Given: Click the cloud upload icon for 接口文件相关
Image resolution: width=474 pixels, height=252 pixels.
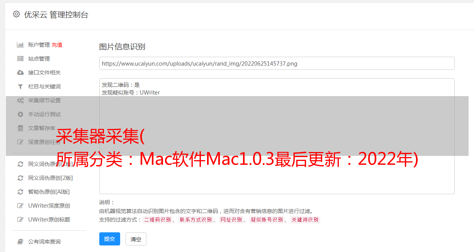Looking at the screenshot, I should click(20, 73).
